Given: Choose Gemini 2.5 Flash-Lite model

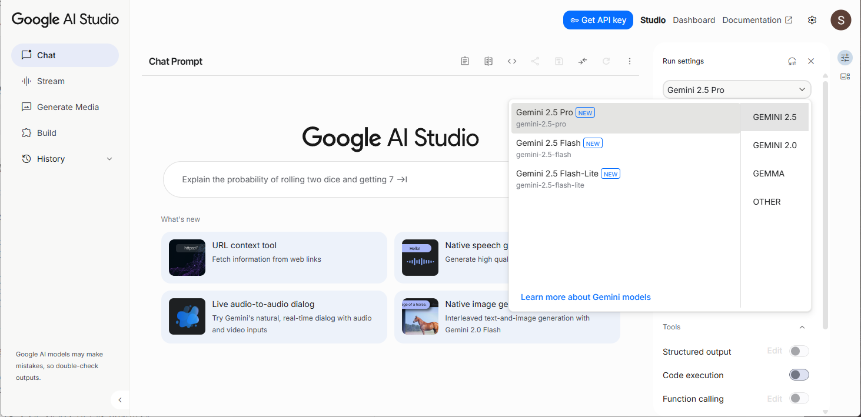Looking at the screenshot, I should tap(626, 179).
